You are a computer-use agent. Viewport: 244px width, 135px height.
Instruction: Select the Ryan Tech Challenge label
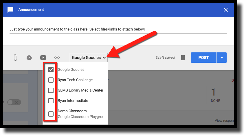click(x=75, y=80)
